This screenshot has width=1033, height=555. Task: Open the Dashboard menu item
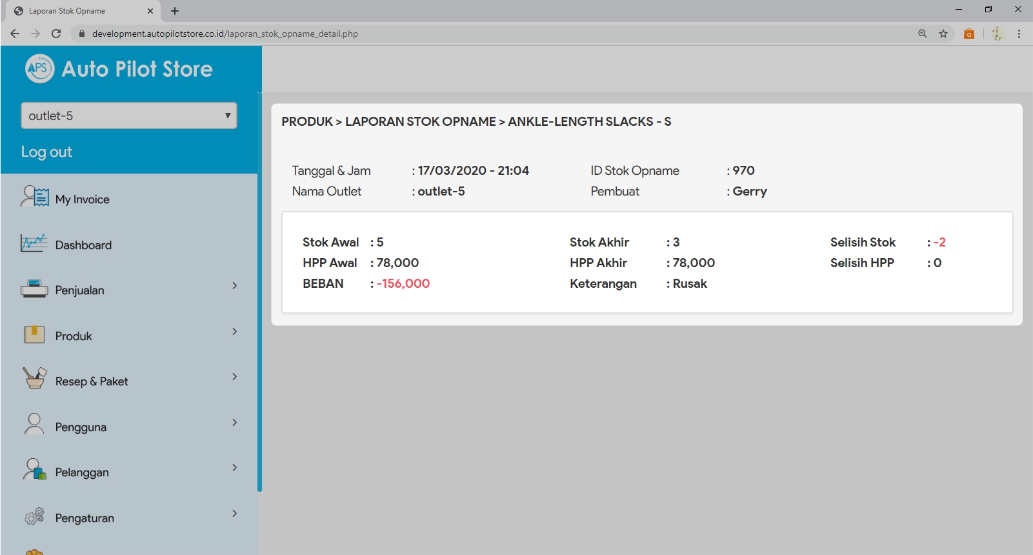pos(83,245)
